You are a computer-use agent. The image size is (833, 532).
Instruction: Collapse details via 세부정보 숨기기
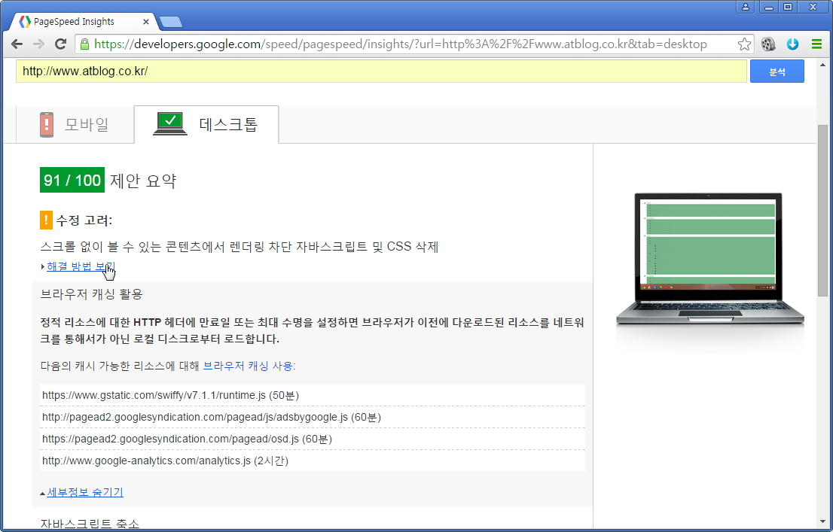pos(84,492)
